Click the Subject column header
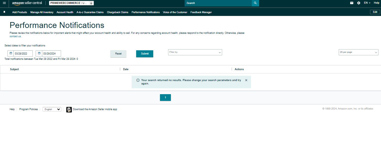The height and width of the screenshot is (147, 381). [14, 69]
